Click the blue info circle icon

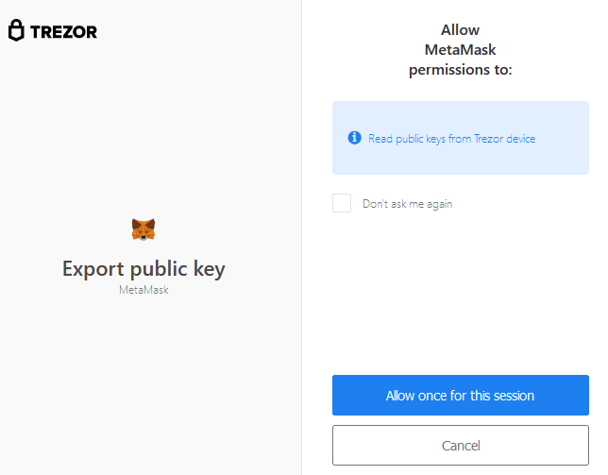pyautogui.click(x=354, y=138)
